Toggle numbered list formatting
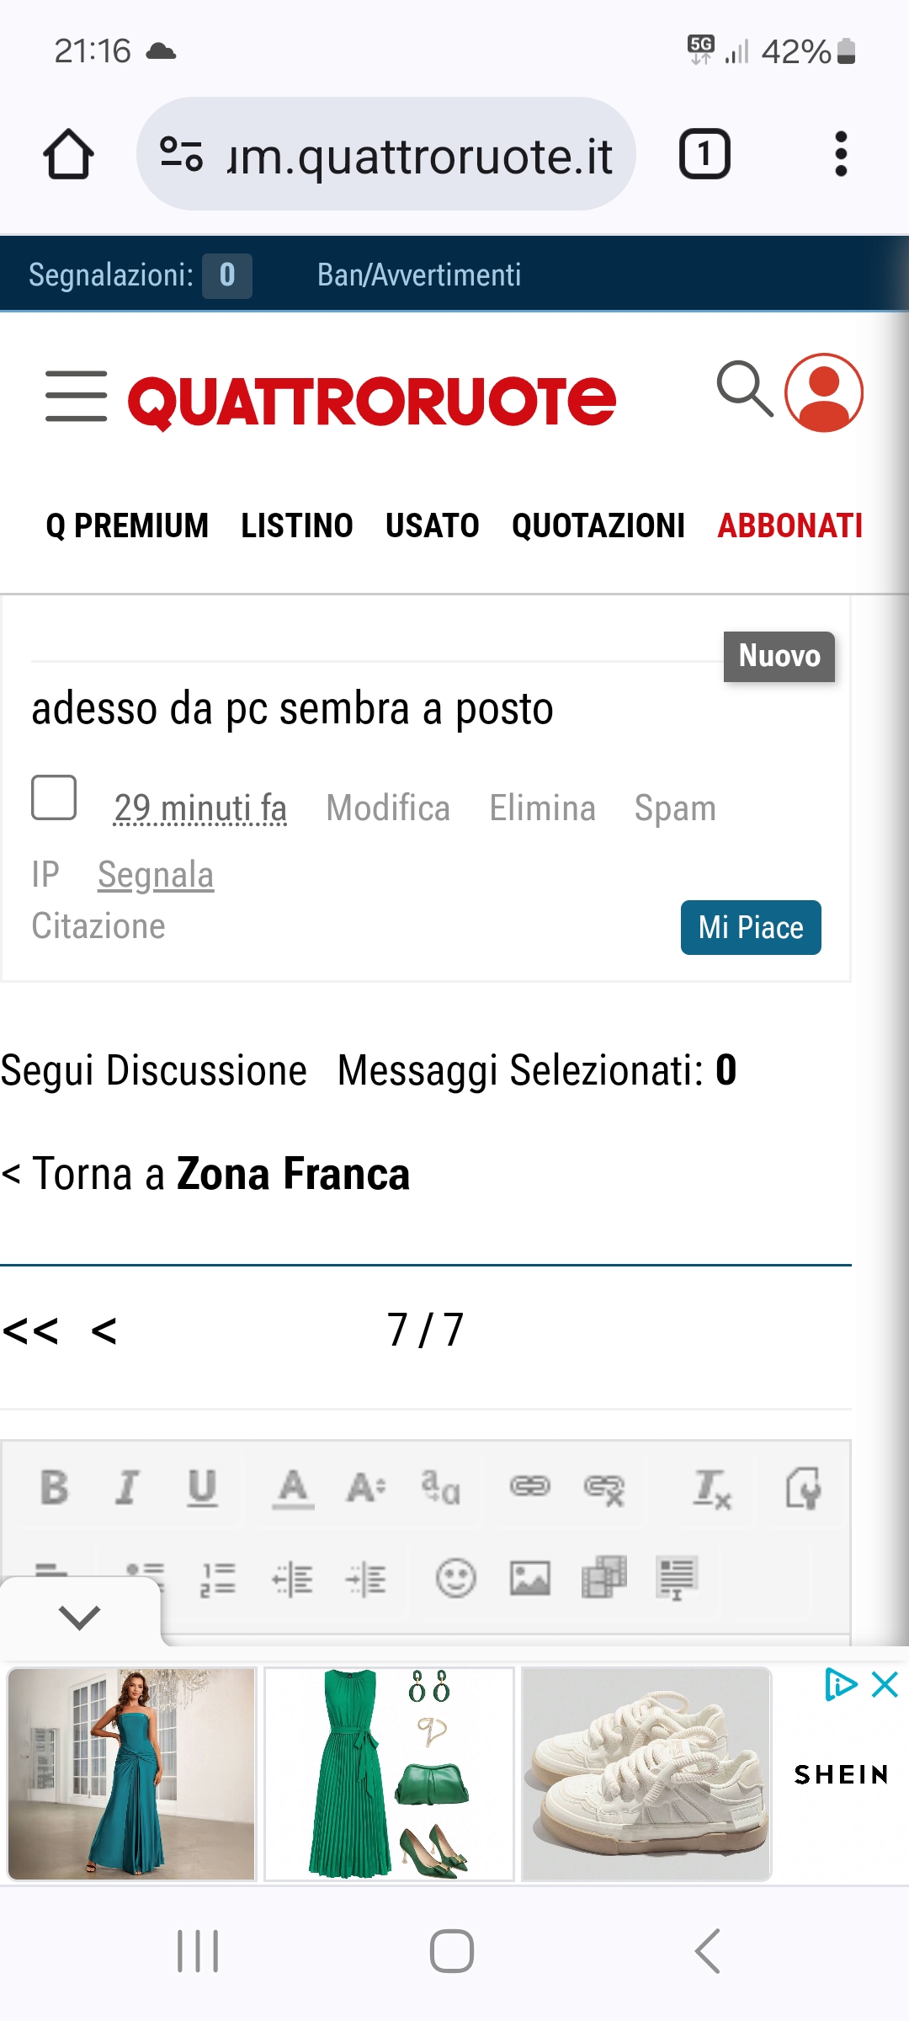Viewport: 909px width, 2021px height. point(218,1580)
